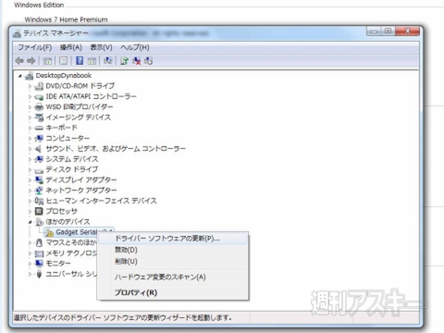Click the sound controller speaker icon
Screen dimensions: 444x333
38,149
